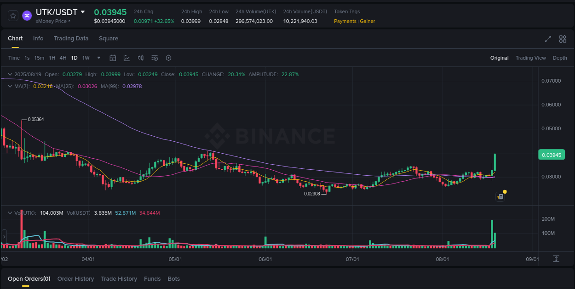Open the candlestick display settings icon

coord(141,58)
